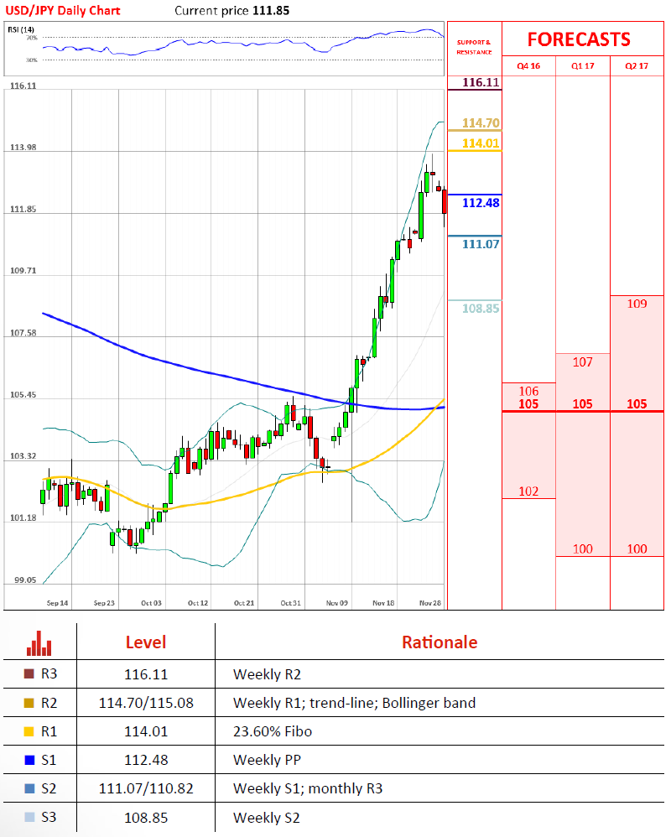Click the 101.18 price axis label
The width and height of the screenshot is (671, 837).
[23, 517]
